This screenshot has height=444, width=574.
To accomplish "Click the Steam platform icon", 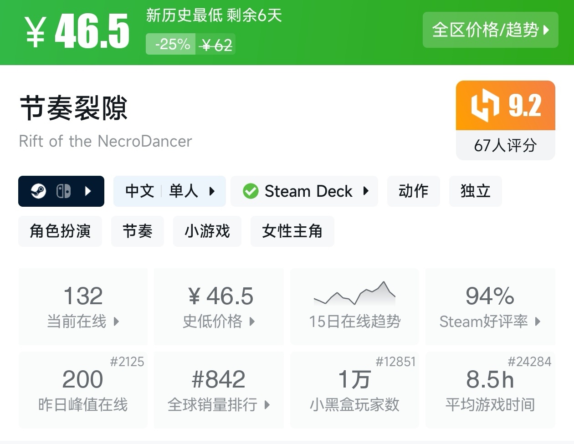I will coord(38,191).
